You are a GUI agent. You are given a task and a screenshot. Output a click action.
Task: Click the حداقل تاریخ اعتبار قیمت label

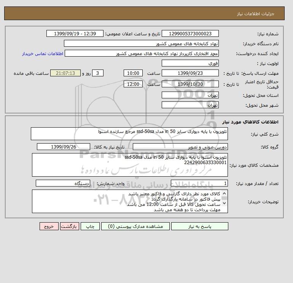pos(262,84)
